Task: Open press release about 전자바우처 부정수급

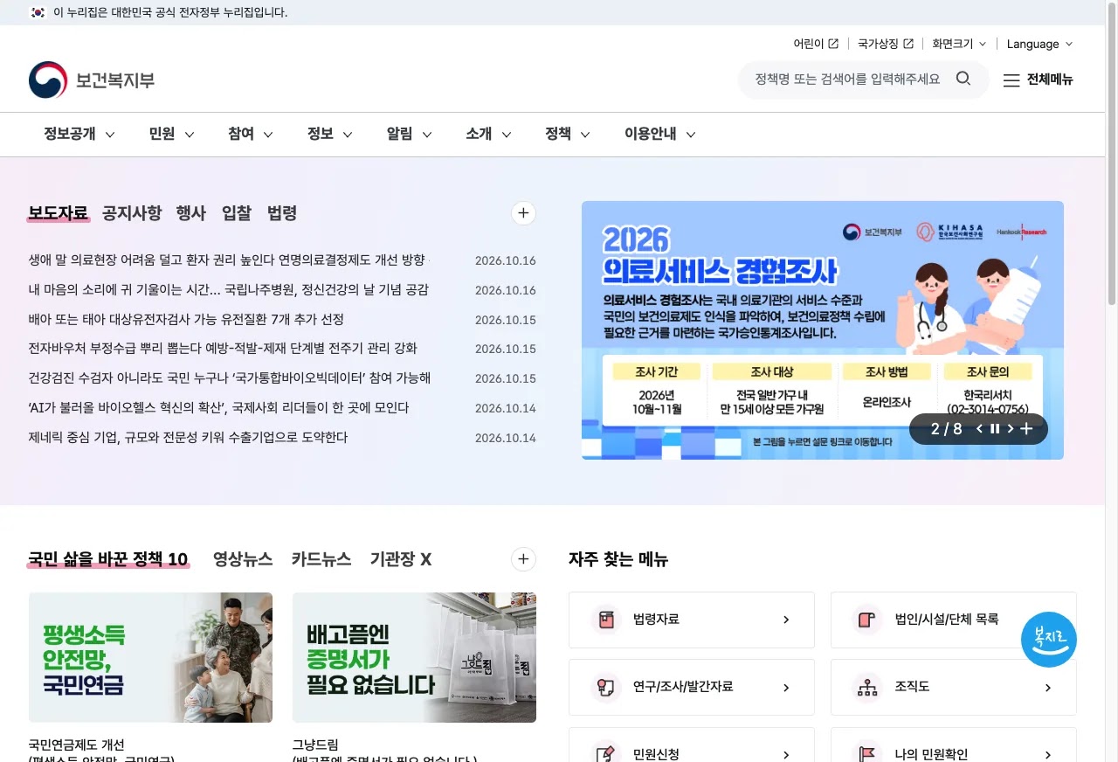Action: 223,349
